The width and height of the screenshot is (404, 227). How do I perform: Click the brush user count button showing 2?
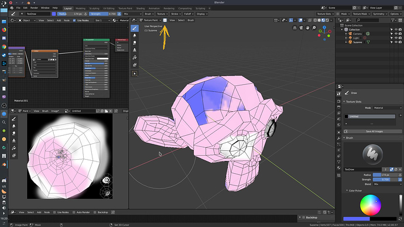(x=385, y=169)
